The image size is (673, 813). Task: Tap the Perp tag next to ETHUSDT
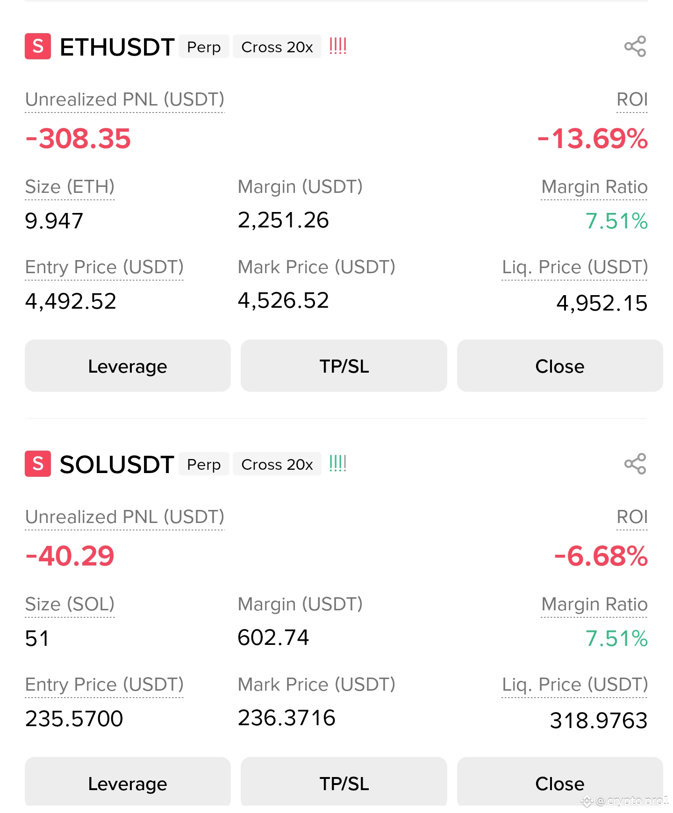[204, 47]
